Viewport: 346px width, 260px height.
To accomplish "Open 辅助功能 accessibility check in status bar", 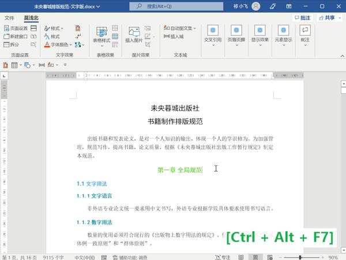I will point(131,257).
